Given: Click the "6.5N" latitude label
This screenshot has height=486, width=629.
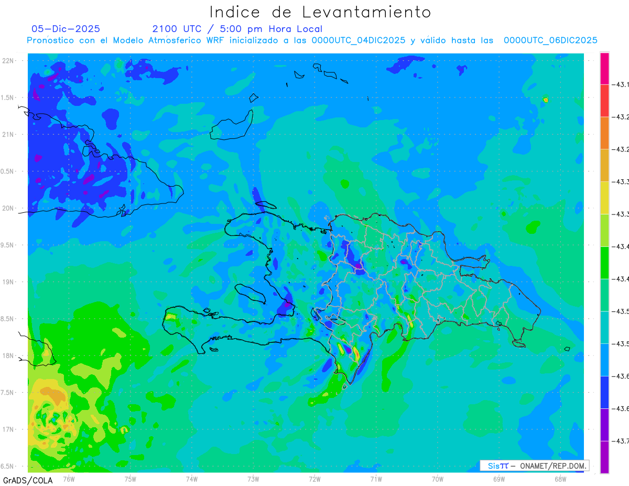Looking at the screenshot, I should pos(7,467).
